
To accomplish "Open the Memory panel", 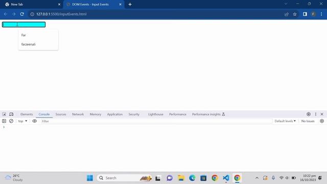I will pos(96,114).
